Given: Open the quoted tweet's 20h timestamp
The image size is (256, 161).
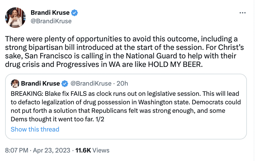Looking at the screenshot, I should pyautogui.click(x=122, y=83).
